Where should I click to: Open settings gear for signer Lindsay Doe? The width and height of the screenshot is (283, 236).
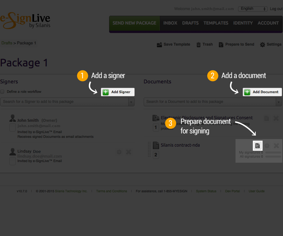pos(119,152)
